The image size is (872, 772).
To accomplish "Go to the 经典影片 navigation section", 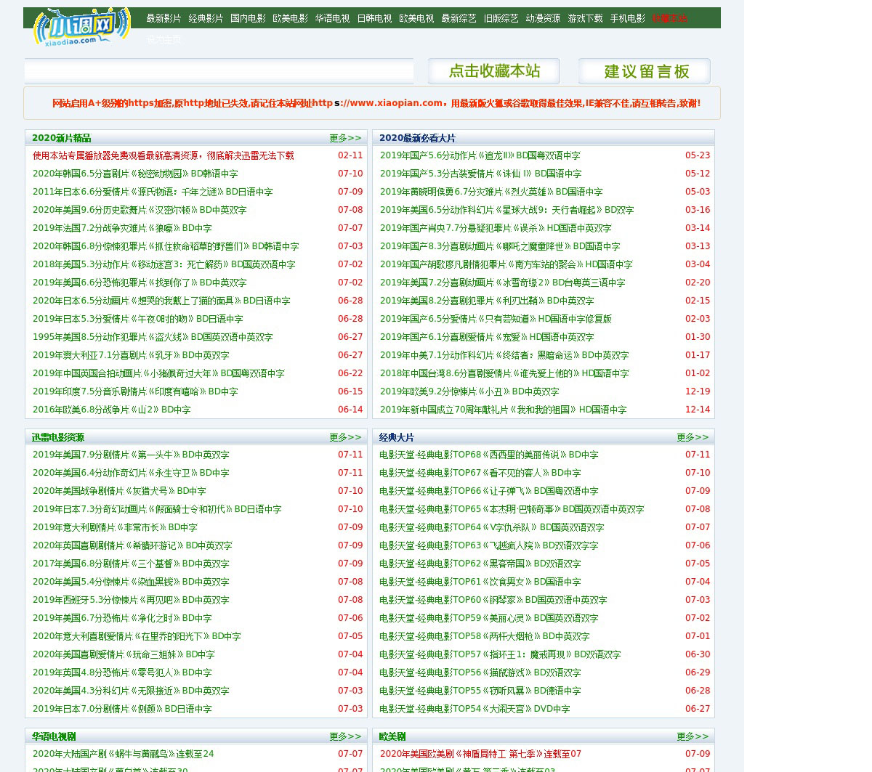I will point(206,18).
